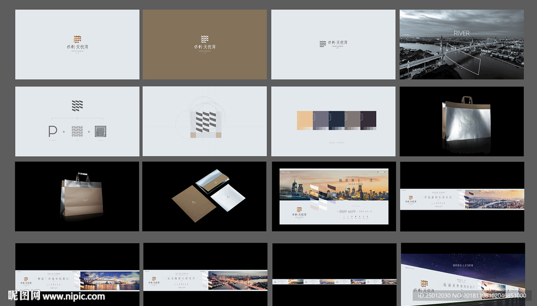Click the orange logo in website mockup
This screenshot has width=537, height=306.
point(299,210)
